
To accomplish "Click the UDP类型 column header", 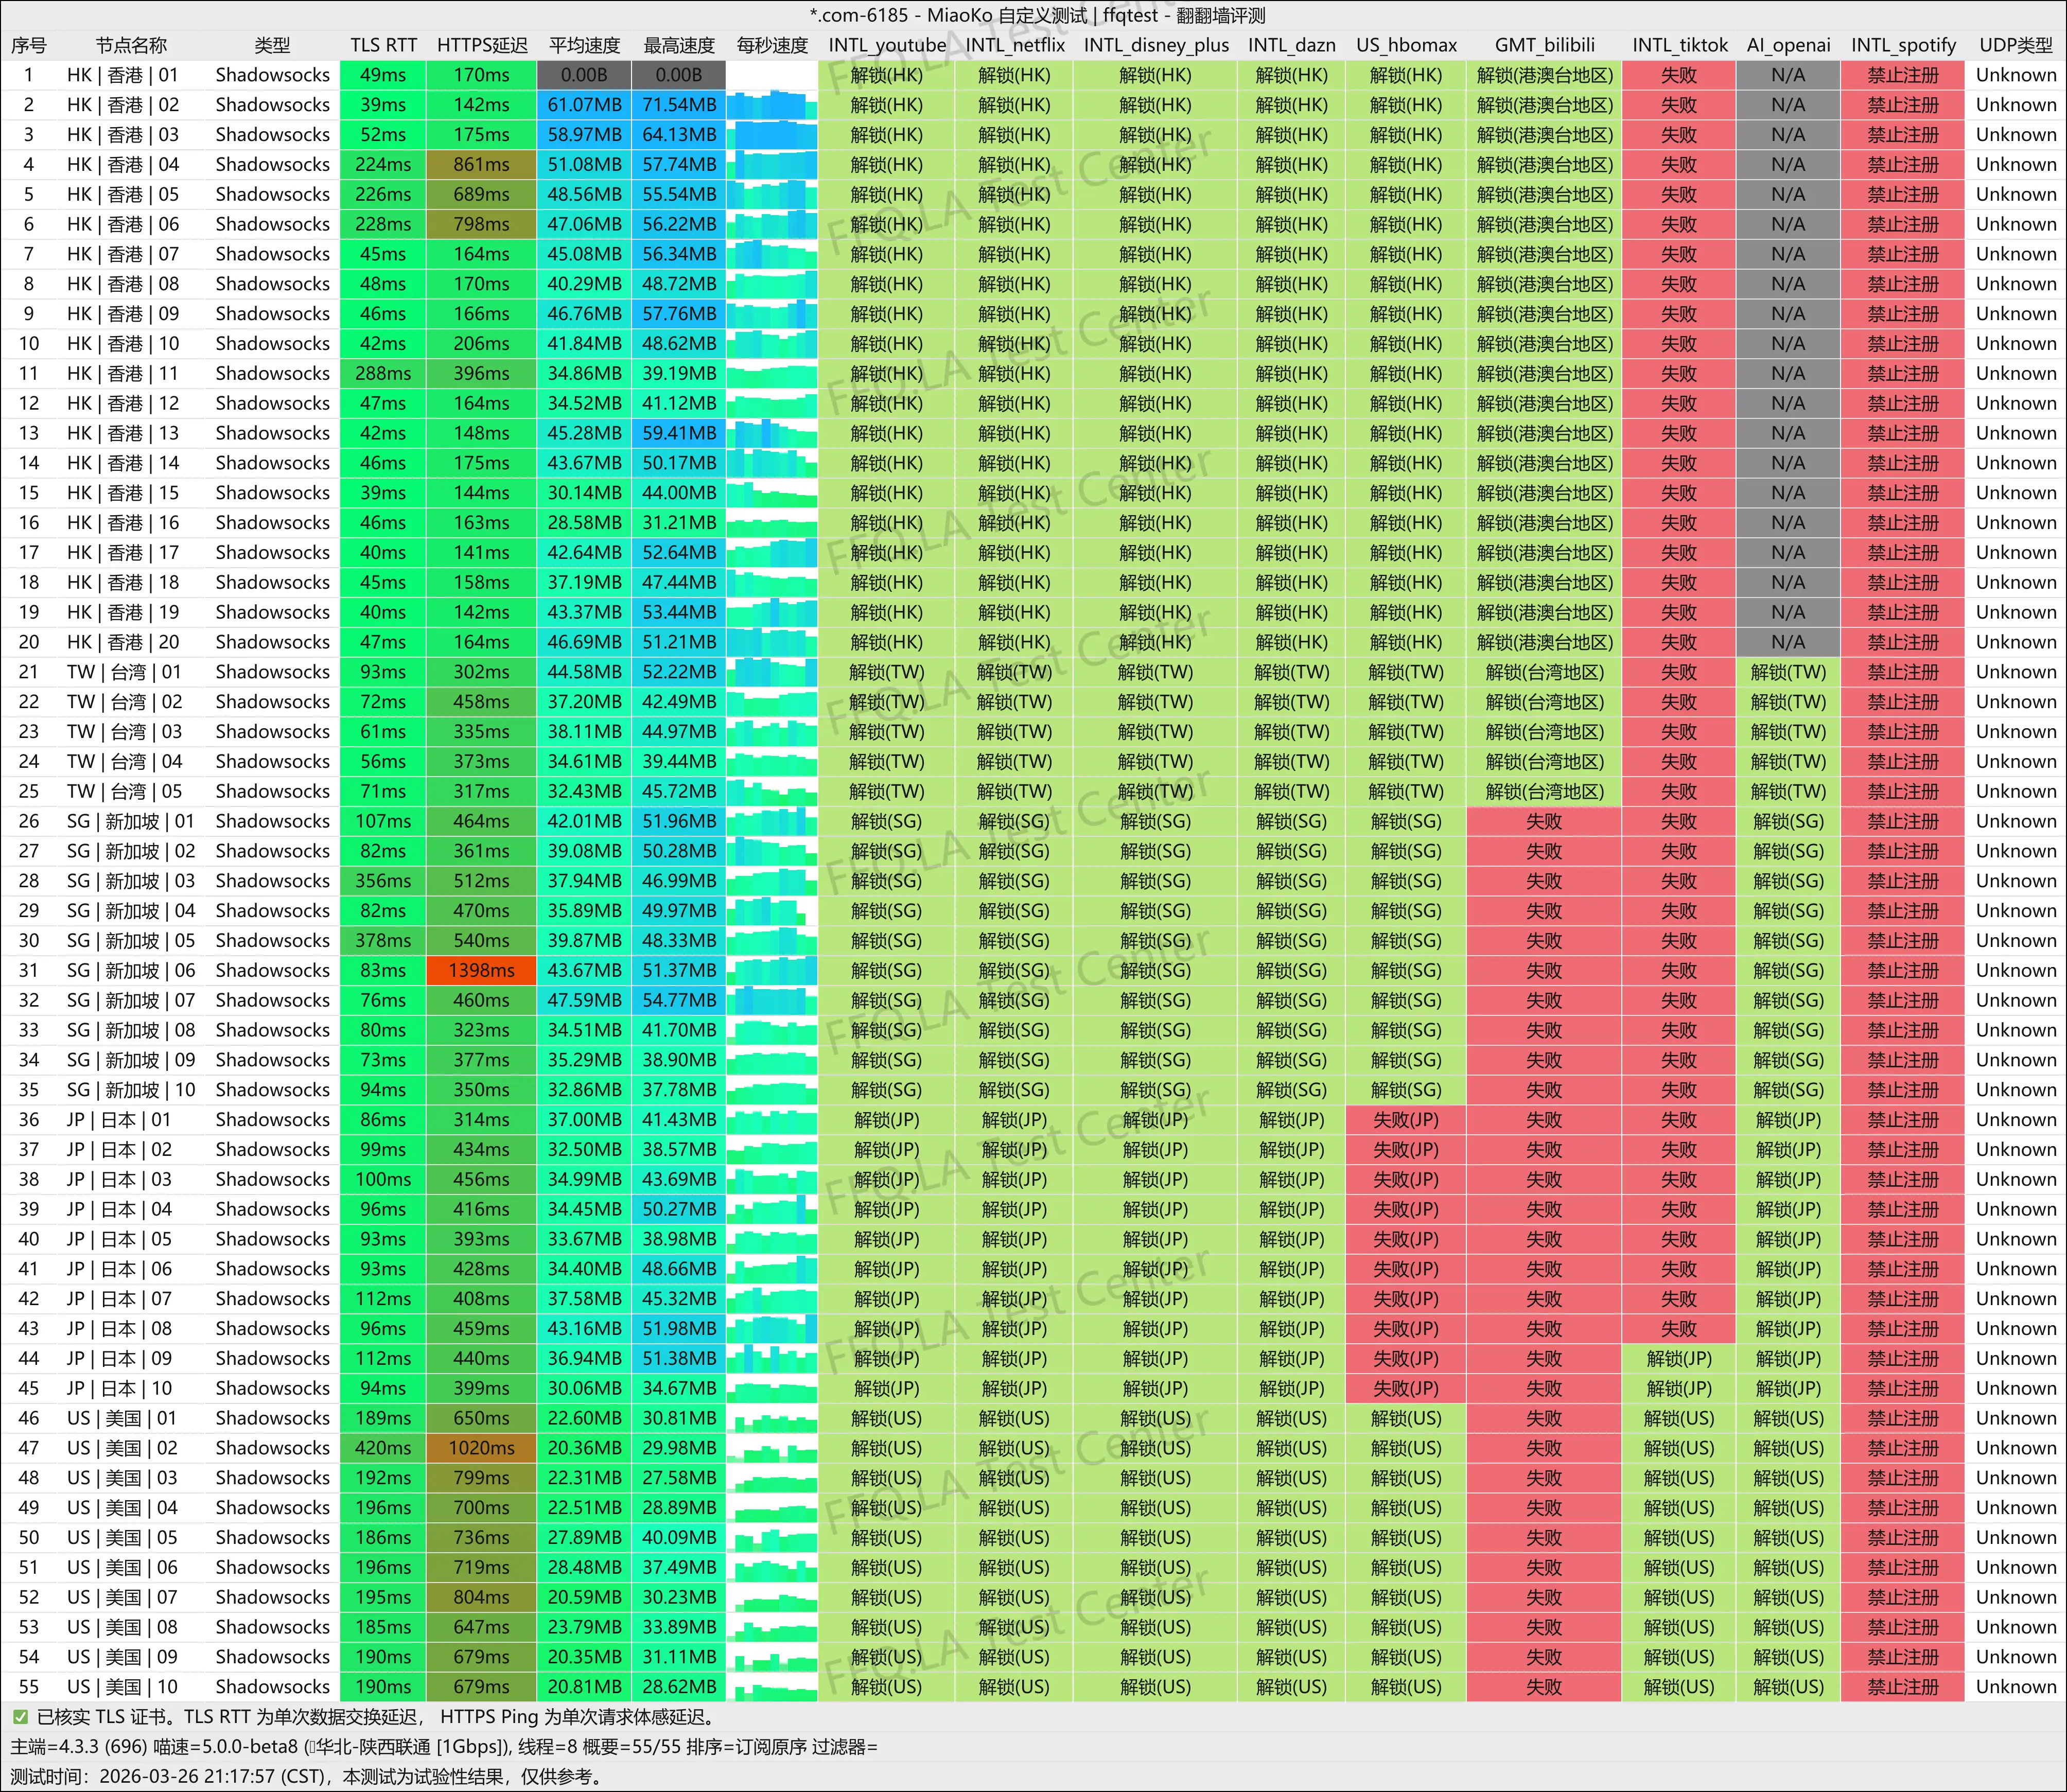I will coord(2015,45).
